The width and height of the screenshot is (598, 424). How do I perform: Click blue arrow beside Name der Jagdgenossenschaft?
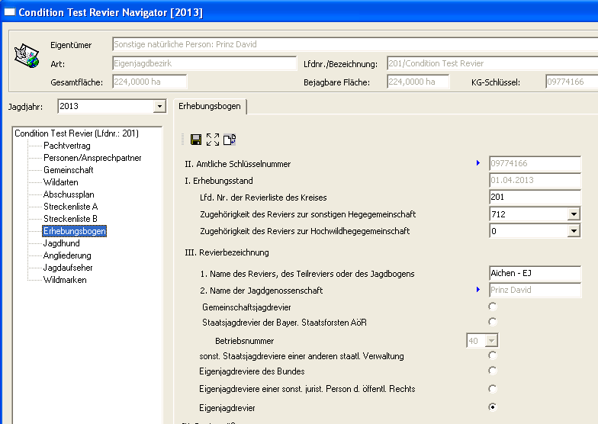point(478,289)
